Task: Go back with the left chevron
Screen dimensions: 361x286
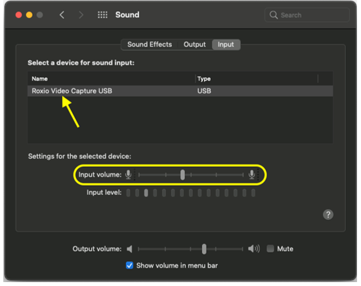Action: point(62,15)
